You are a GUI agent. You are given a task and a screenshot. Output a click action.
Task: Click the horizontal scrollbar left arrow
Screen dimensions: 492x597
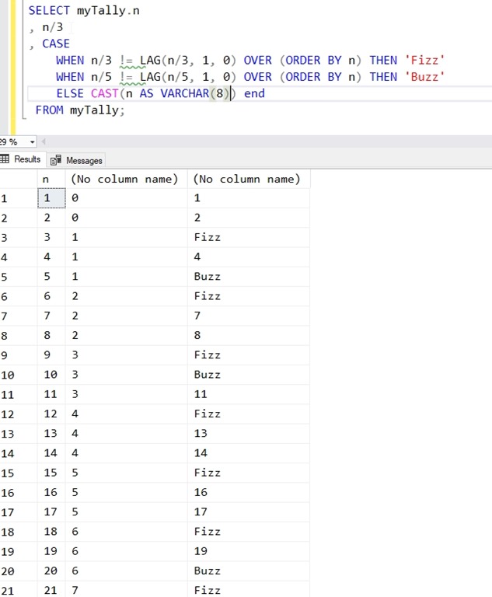(42, 142)
